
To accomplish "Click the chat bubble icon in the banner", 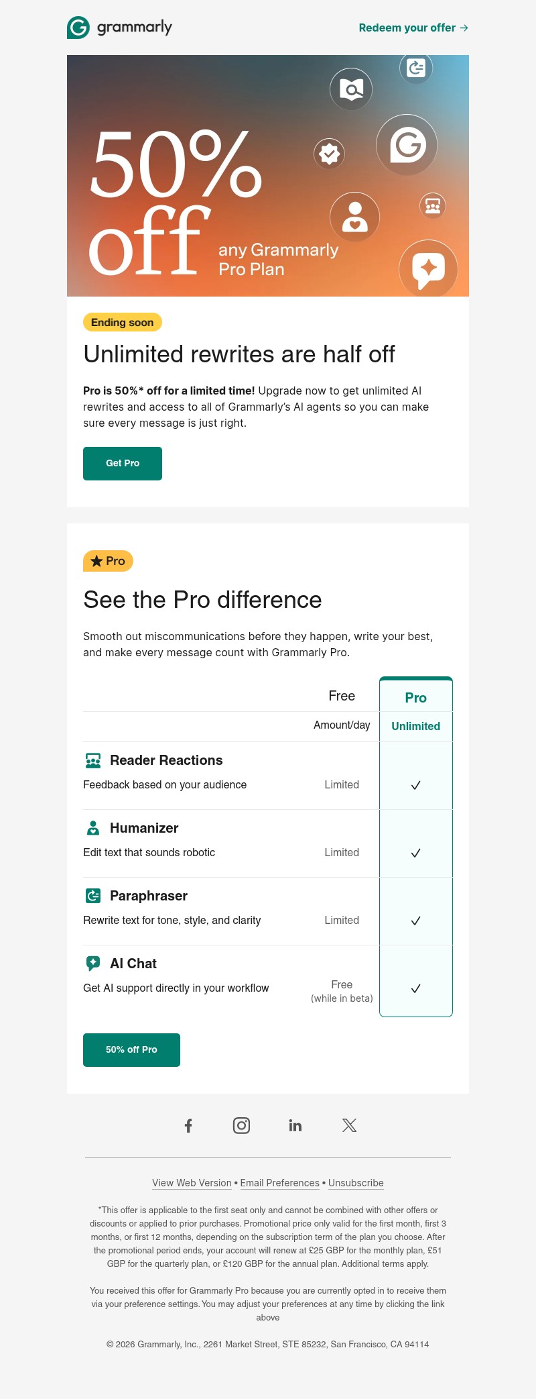I will coord(429,268).
